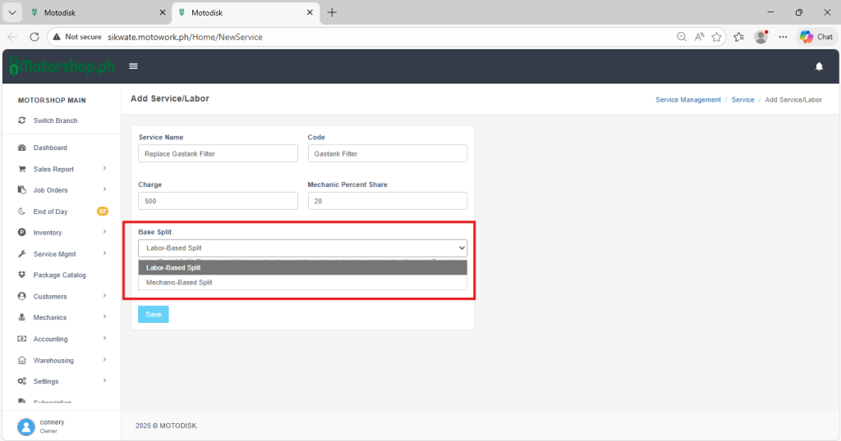Select Mechanic-Based Split option

click(179, 282)
